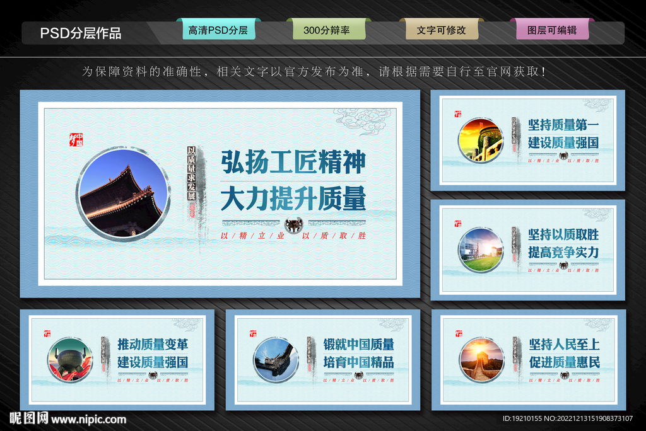This screenshot has width=646, height=431.
Task: Click the 图层可编辑 pink tag
Action: point(553,30)
